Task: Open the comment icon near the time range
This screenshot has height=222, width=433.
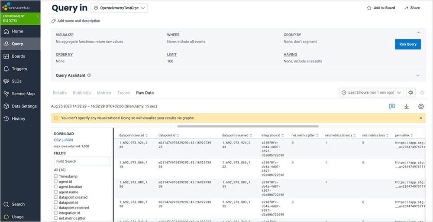Action: [392, 107]
